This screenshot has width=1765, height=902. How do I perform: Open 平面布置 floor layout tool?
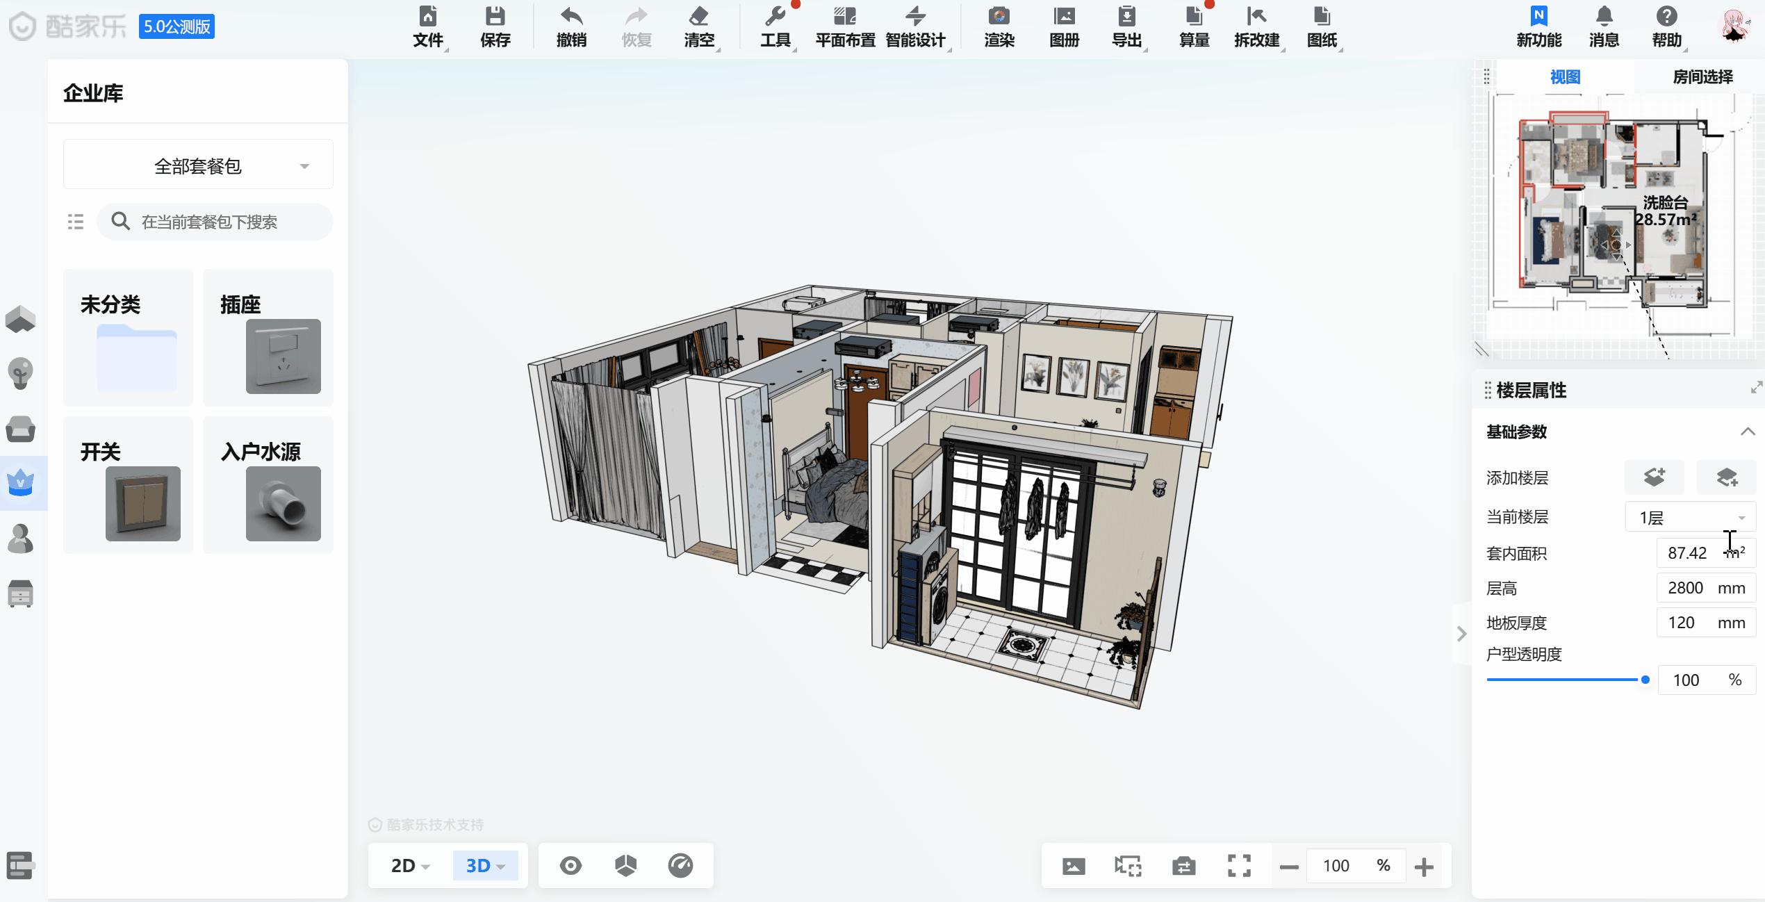coord(845,28)
